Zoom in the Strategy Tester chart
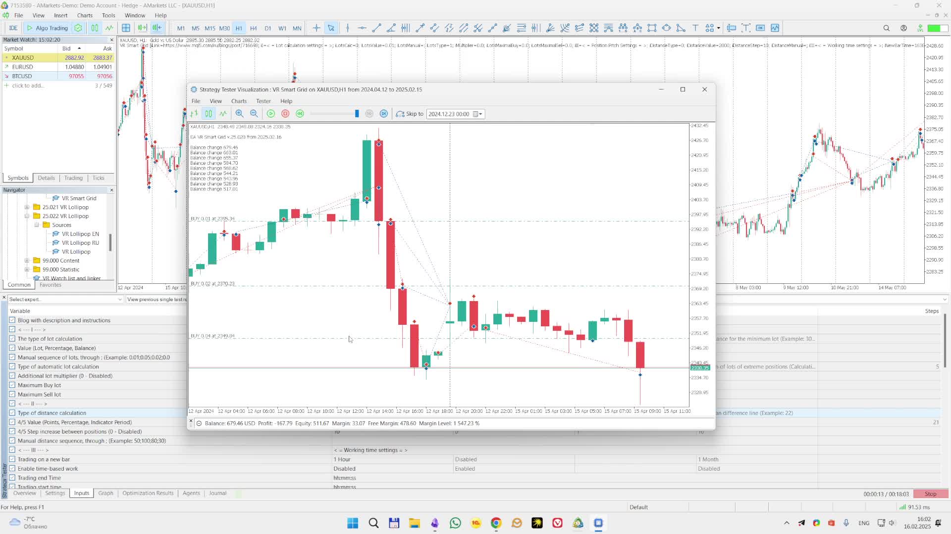This screenshot has width=951, height=534. [x=239, y=114]
